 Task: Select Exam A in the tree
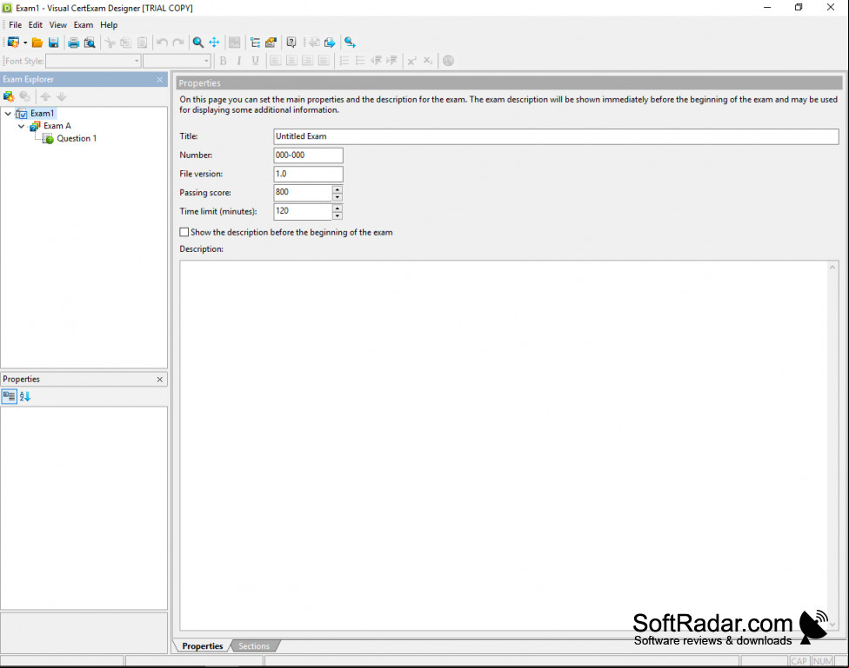57,125
